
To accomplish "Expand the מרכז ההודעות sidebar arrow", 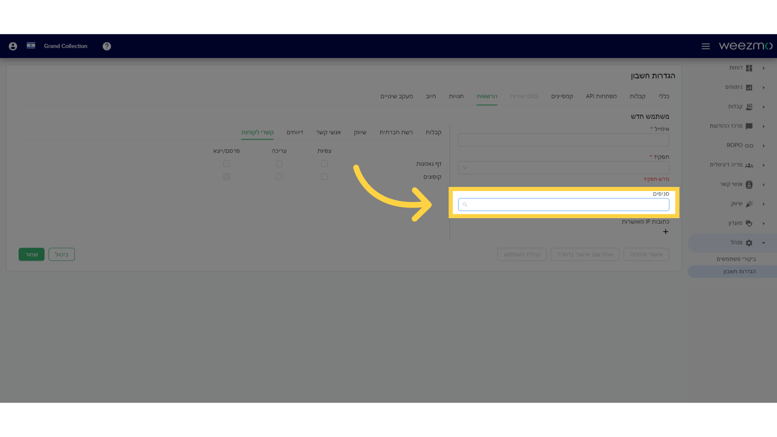I will pyautogui.click(x=764, y=126).
